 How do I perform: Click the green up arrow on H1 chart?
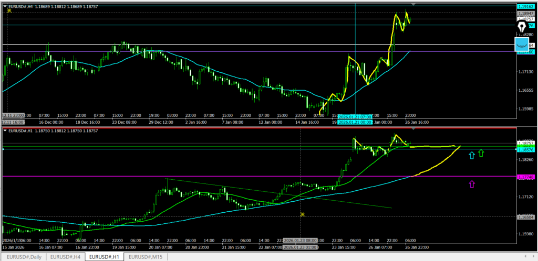pos(481,153)
